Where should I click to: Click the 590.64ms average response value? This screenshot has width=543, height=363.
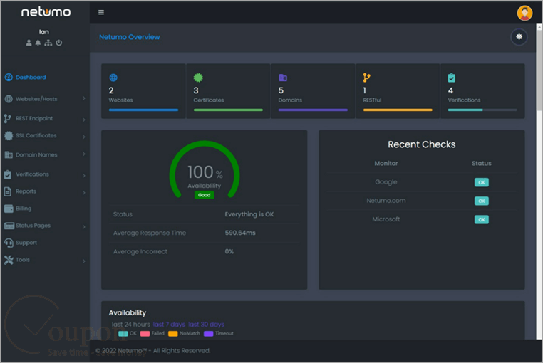pyautogui.click(x=240, y=233)
